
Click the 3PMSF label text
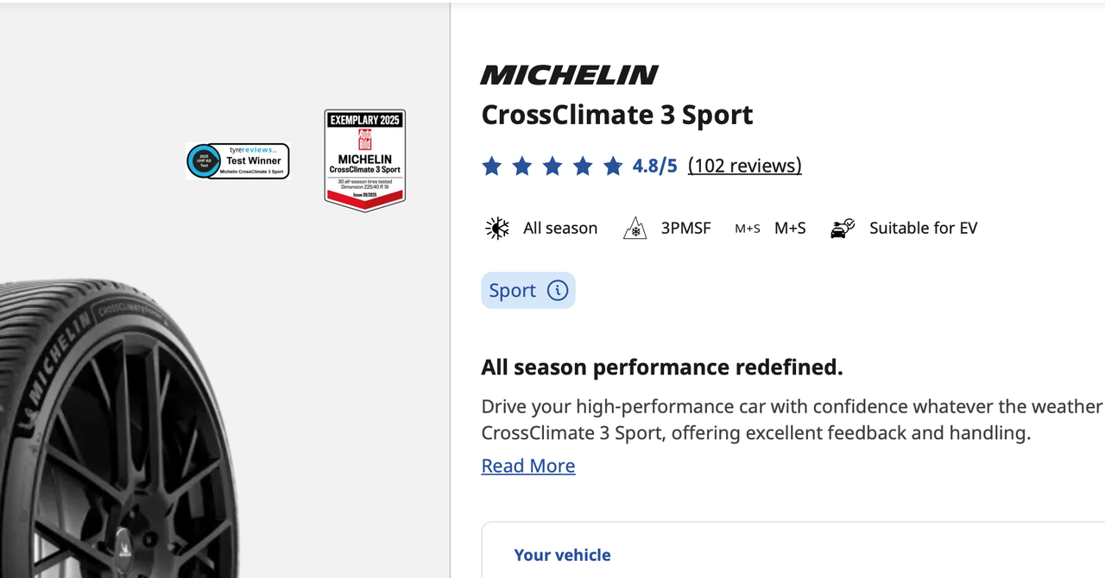click(x=685, y=228)
